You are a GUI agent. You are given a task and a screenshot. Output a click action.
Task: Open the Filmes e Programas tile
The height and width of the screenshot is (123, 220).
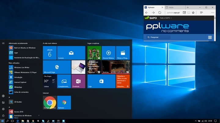123,53
